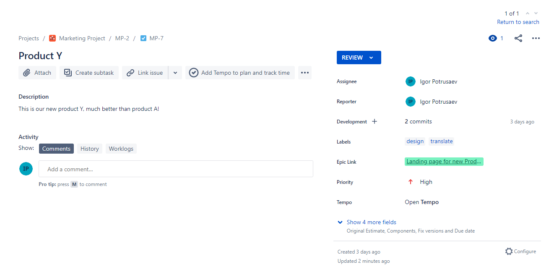
Task: Add development item with plus icon
Action: coord(375,121)
